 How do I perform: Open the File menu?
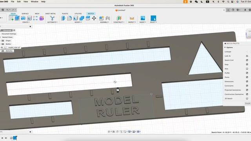point(13,2)
